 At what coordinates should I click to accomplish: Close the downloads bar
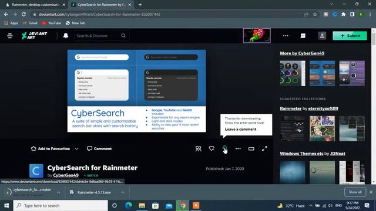pyautogui.click(x=371, y=192)
